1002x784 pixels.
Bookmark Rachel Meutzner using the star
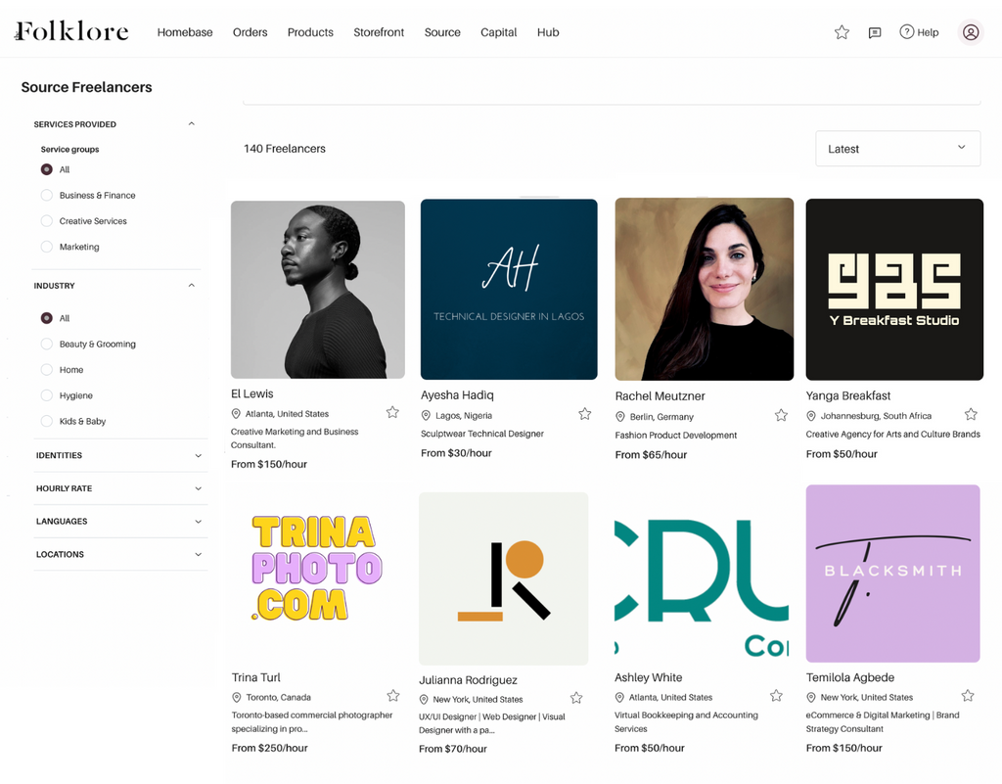(x=781, y=415)
